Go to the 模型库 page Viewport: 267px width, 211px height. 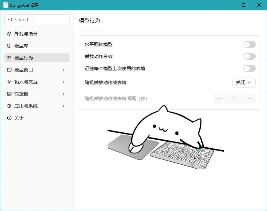tap(37, 46)
